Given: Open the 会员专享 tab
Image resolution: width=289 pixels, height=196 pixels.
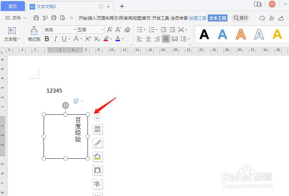Looking at the screenshot, I should coord(179,18).
